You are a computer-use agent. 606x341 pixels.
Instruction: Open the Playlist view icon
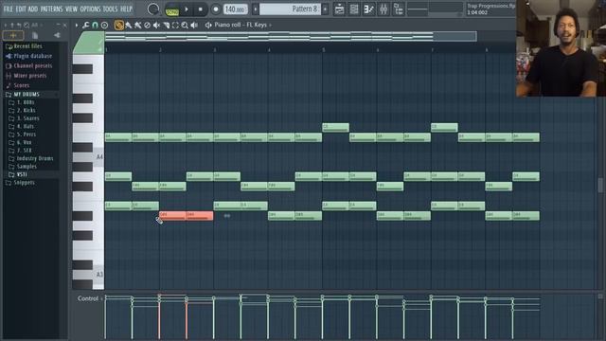[x=339, y=9]
